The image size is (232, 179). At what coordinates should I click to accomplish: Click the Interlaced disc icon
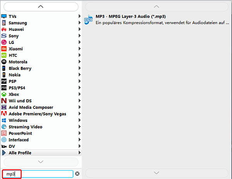tap(4, 140)
